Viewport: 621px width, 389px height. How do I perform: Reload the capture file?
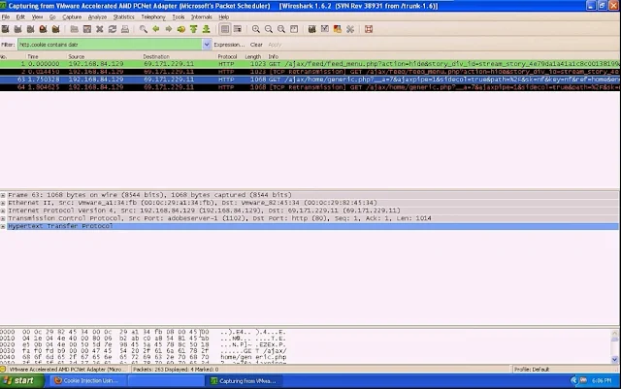tap(113, 29)
